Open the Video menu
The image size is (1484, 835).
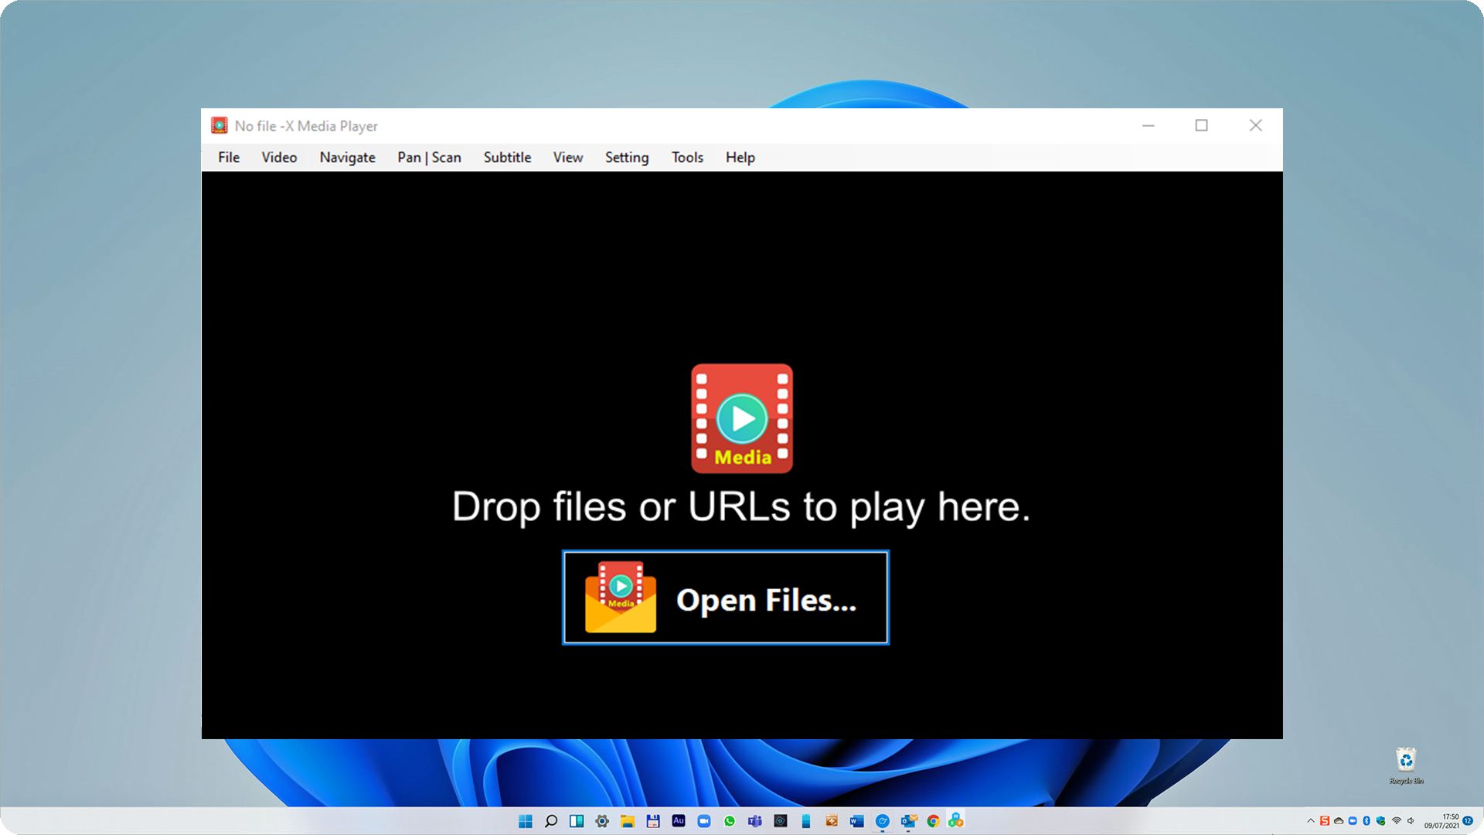click(279, 157)
